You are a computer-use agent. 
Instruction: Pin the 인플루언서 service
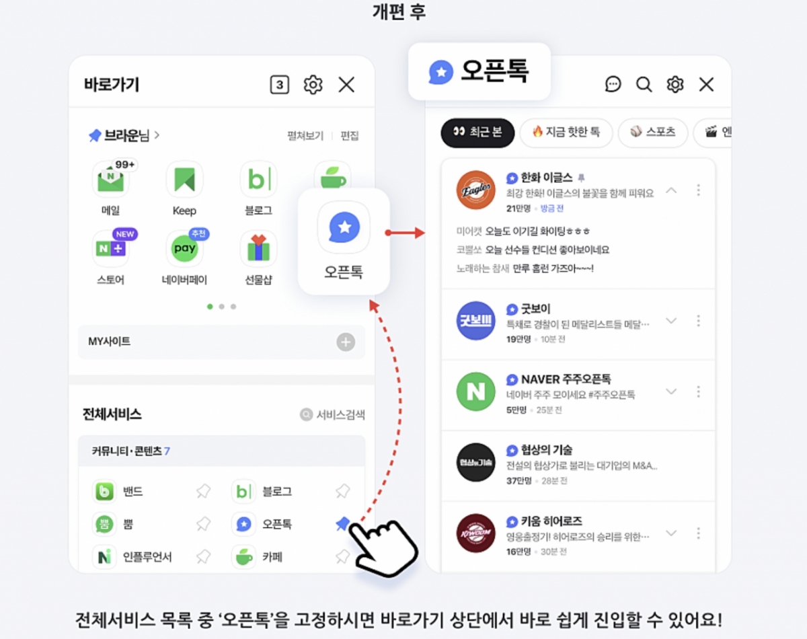203,557
